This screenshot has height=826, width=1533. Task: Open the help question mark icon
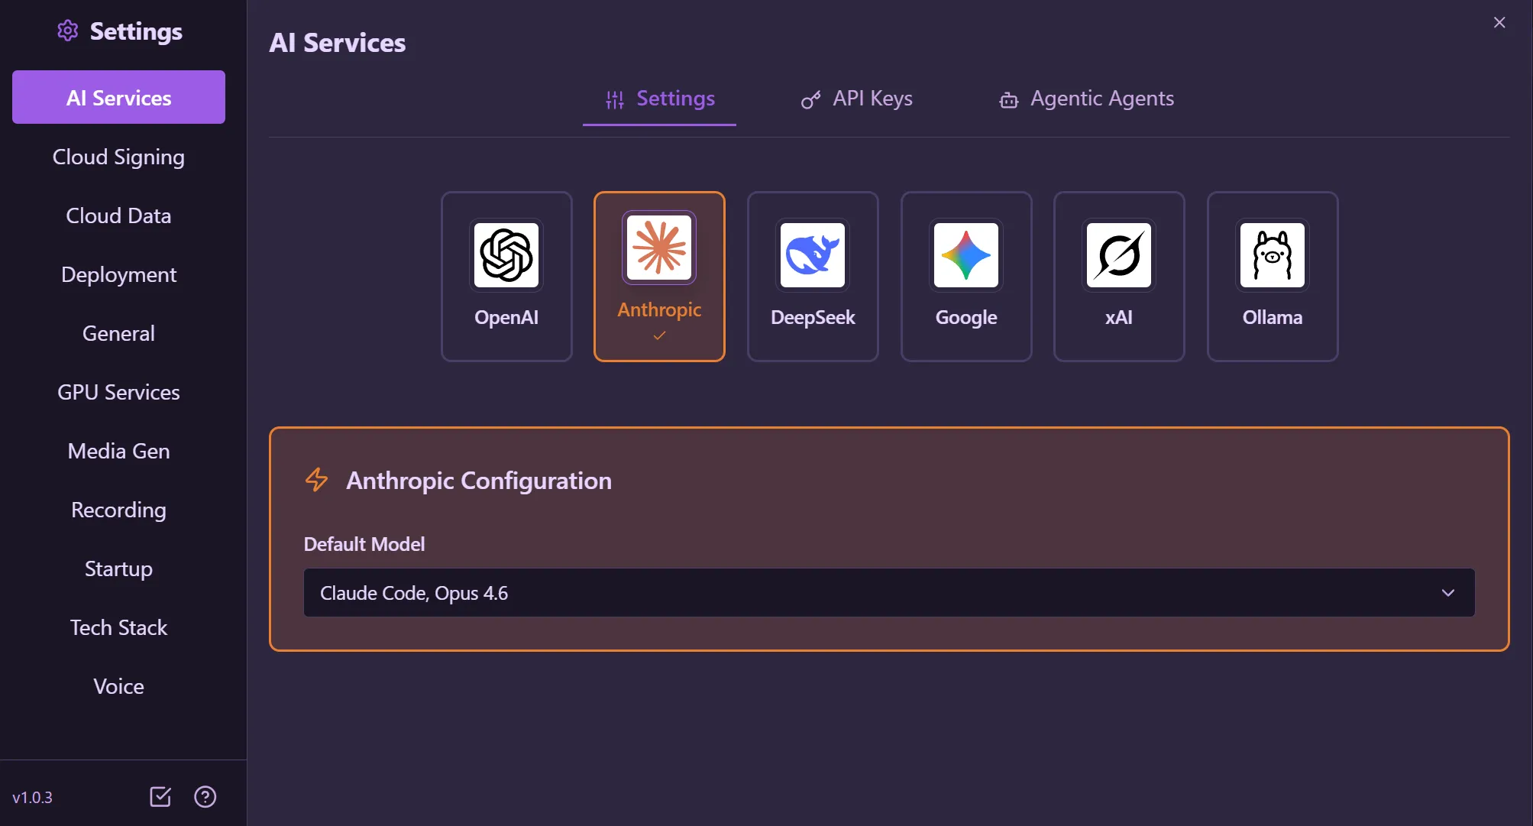tap(205, 797)
